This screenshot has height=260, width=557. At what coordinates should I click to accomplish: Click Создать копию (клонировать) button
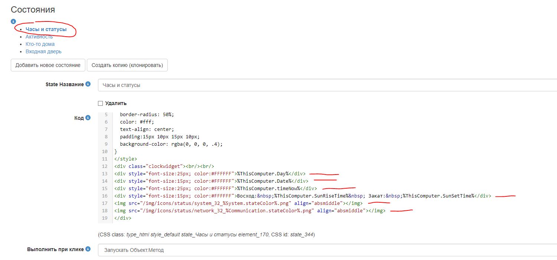[x=127, y=65]
